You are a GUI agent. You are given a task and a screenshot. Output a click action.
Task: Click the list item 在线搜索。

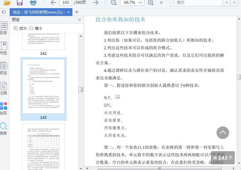[113, 120]
